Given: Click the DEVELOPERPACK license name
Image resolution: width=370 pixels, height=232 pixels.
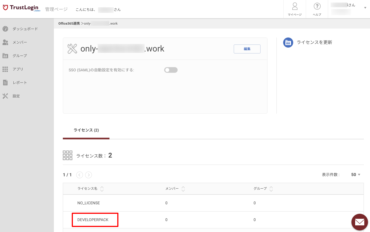Looking at the screenshot, I should coord(93,220).
